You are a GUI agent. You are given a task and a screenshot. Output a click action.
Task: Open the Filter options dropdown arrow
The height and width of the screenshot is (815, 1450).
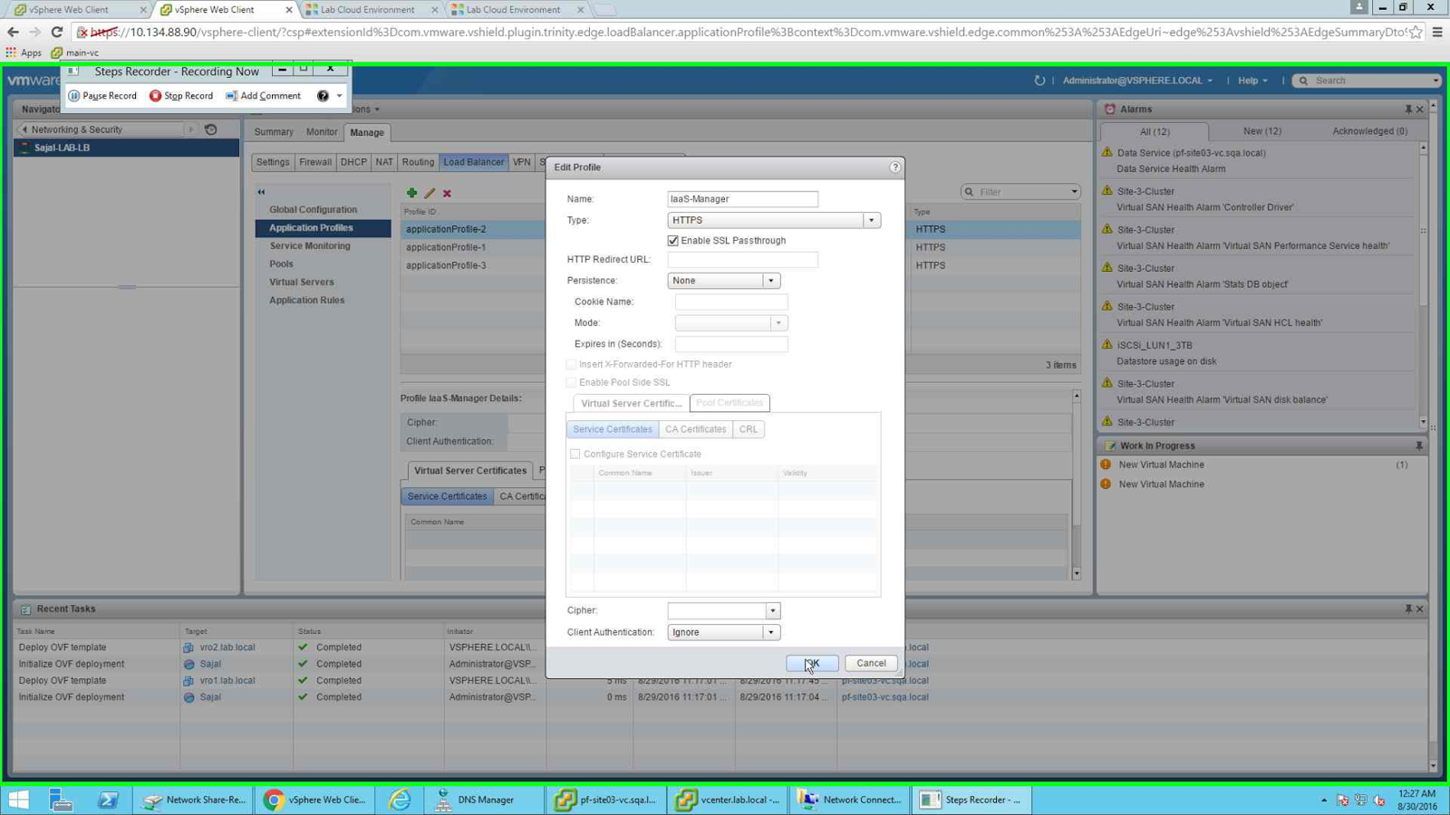click(x=1074, y=192)
